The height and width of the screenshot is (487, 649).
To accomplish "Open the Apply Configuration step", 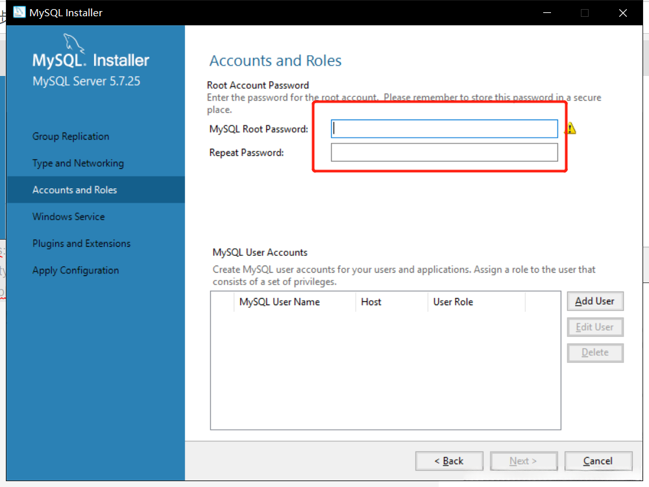I will click(x=76, y=270).
